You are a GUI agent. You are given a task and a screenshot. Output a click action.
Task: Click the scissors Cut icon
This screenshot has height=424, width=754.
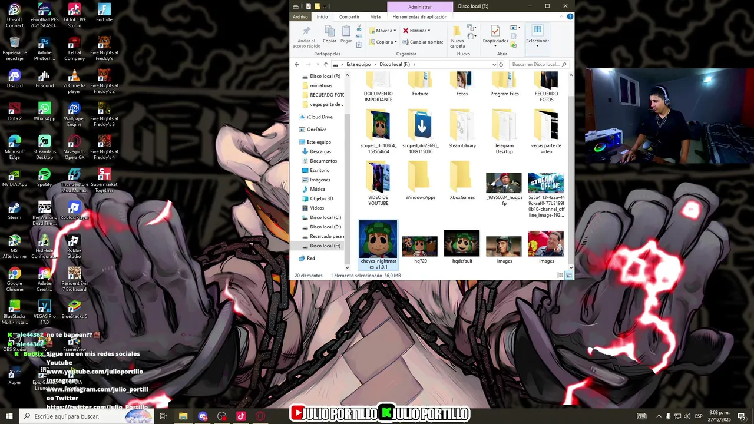(359, 28)
